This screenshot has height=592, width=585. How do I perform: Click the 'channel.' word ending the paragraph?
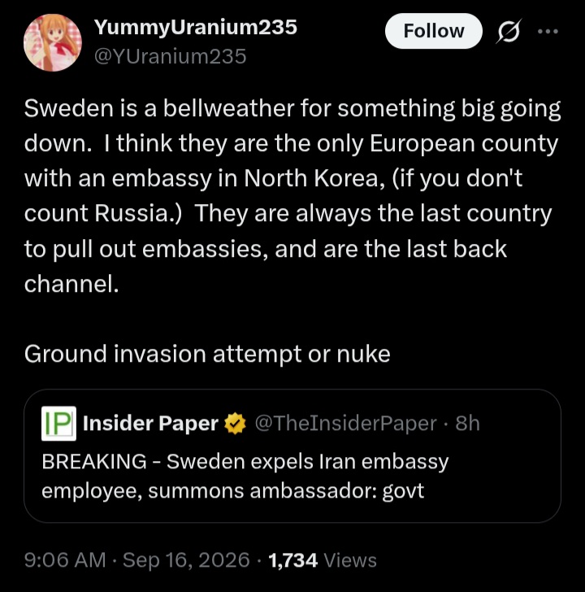click(x=71, y=284)
